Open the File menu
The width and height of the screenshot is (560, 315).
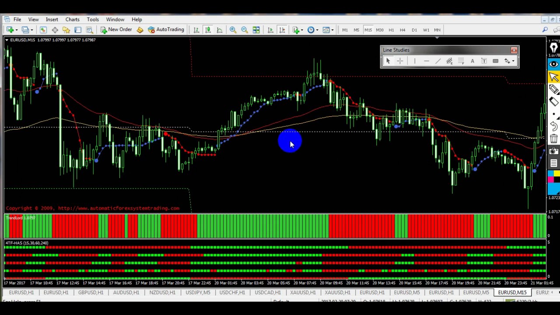17,19
